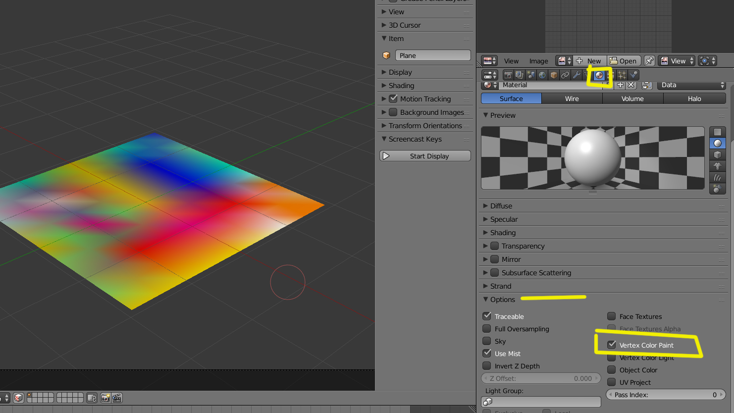Expand the Diffuse panel

tap(501, 206)
